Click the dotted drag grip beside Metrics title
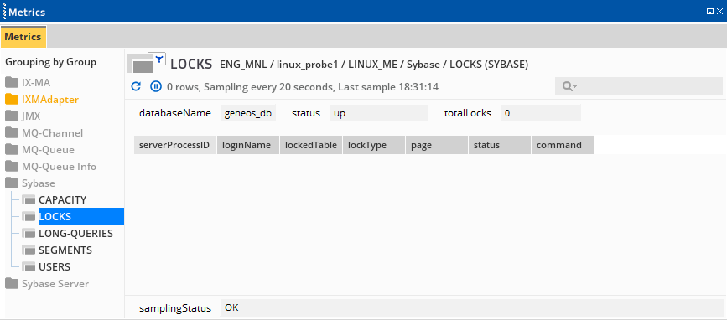The image size is (727, 320). pos(4,12)
